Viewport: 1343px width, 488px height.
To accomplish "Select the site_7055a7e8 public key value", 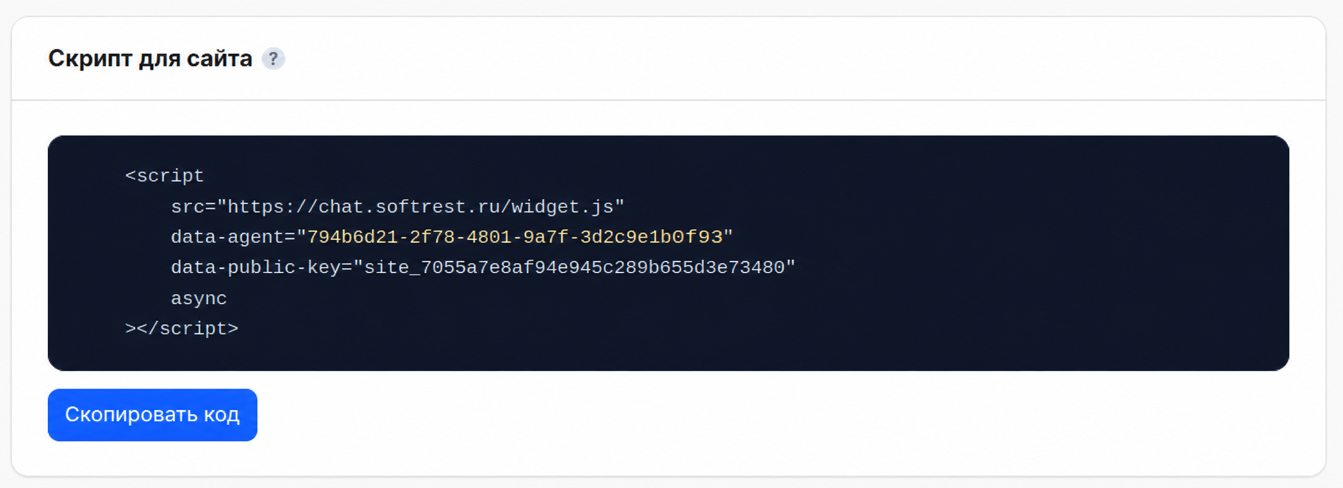I will 574,268.
